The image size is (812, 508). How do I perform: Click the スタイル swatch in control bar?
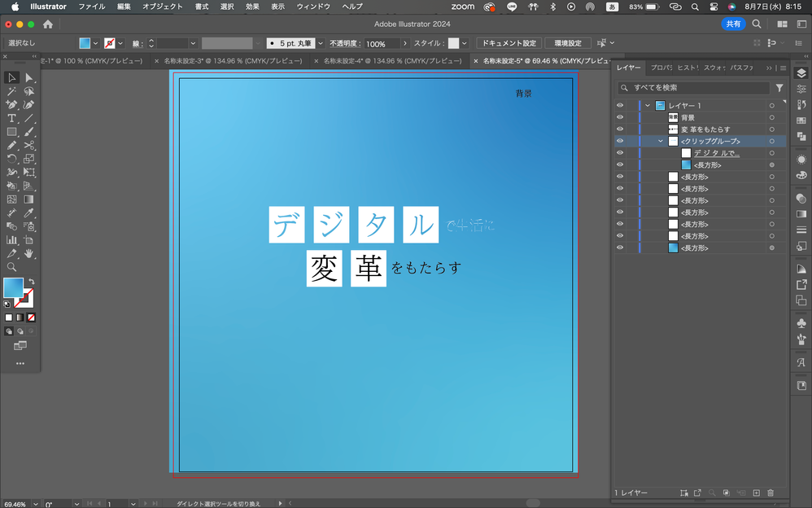453,43
